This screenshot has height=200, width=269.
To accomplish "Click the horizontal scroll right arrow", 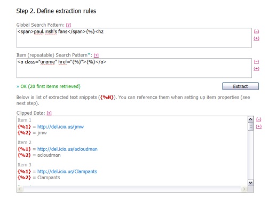I will coord(244,189).
